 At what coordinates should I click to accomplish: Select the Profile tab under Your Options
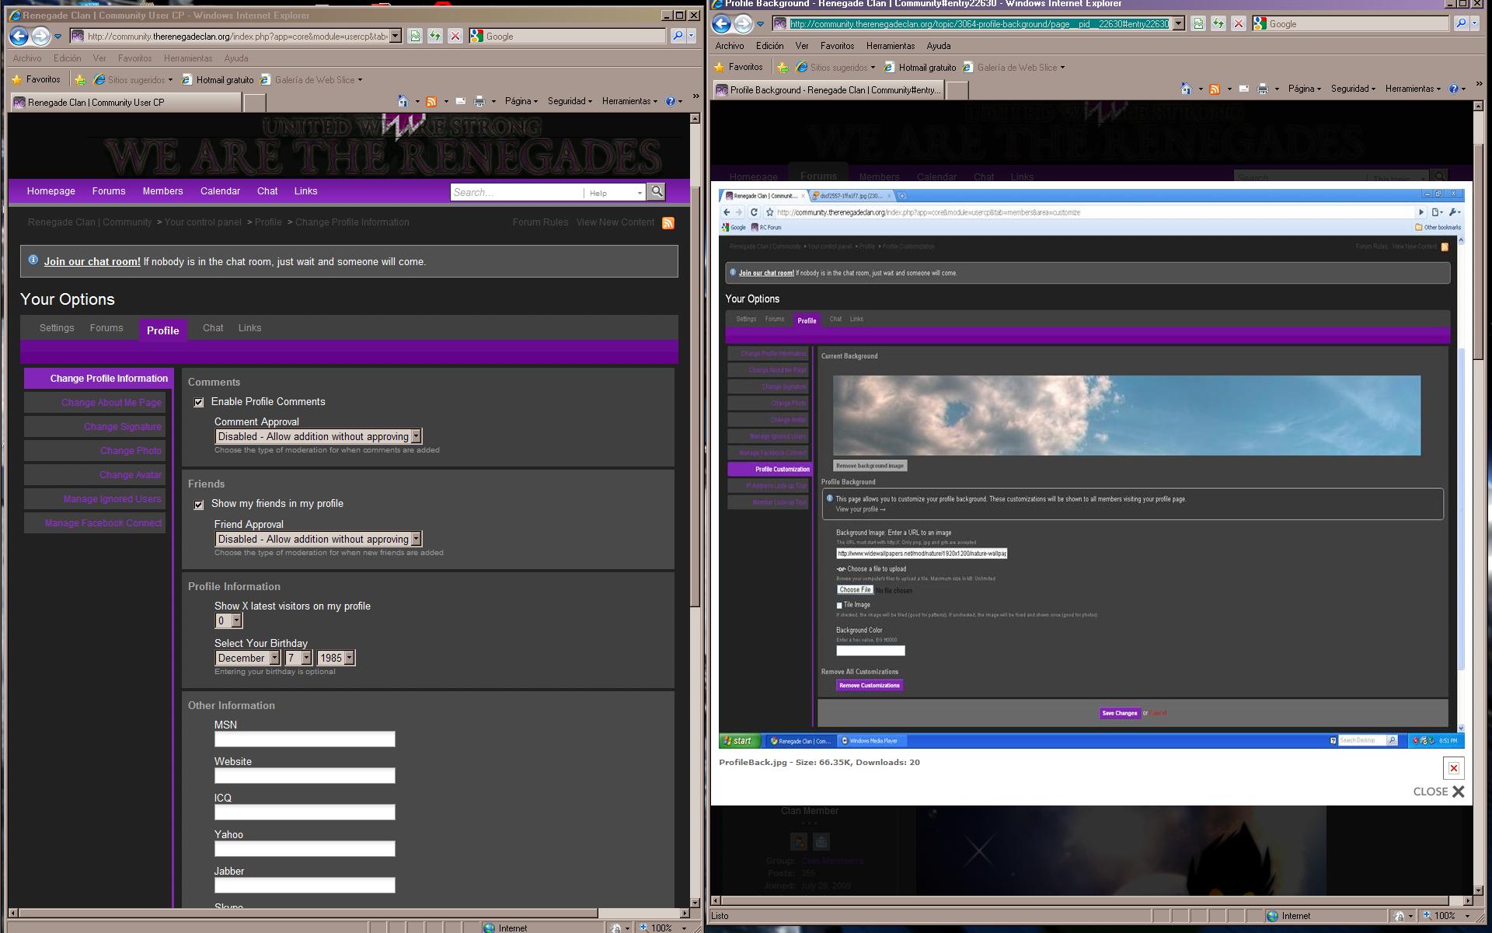point(163,330)
